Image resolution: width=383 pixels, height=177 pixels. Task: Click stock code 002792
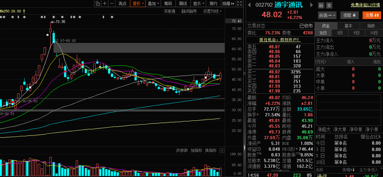coord(264,5)
